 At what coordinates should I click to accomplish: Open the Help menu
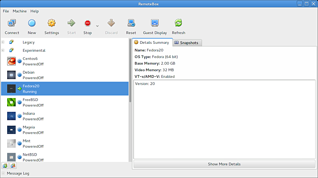34,11
